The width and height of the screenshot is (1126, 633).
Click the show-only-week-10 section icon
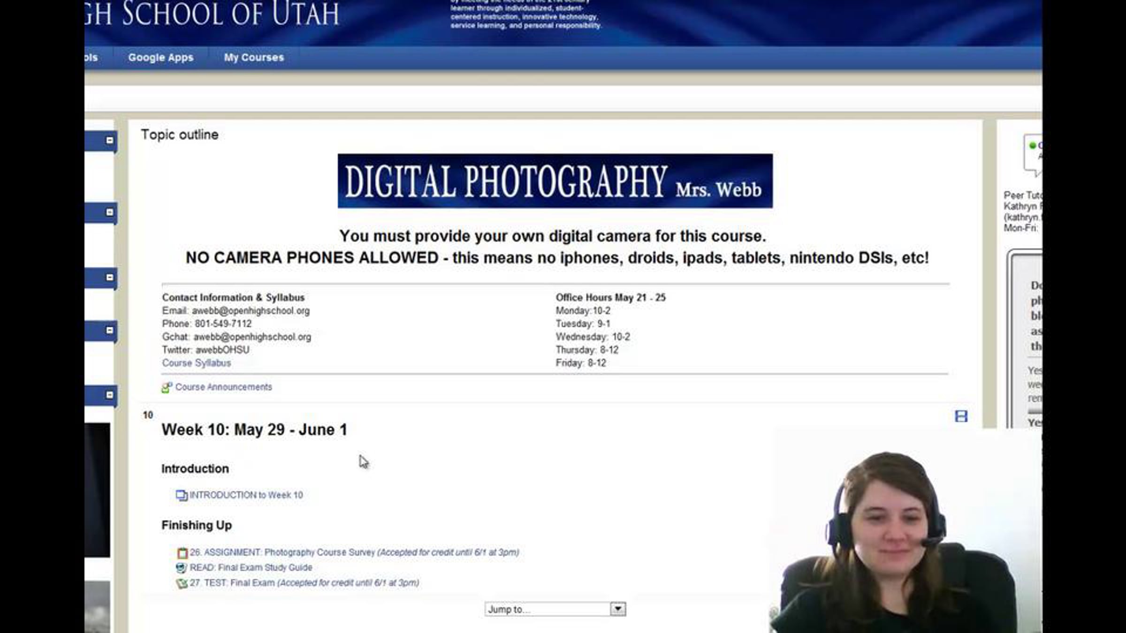[x=961, y=416]
